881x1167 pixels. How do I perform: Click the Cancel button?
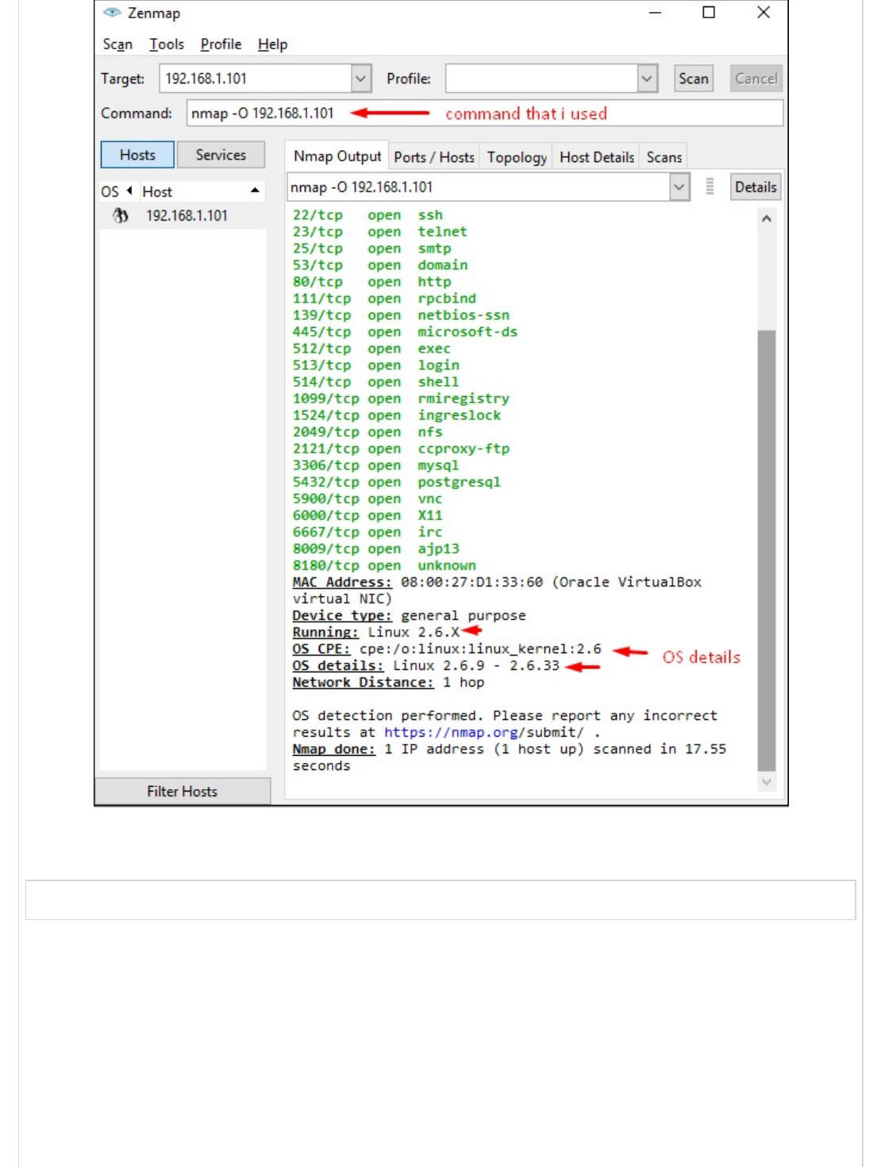(x=756, y=79)
